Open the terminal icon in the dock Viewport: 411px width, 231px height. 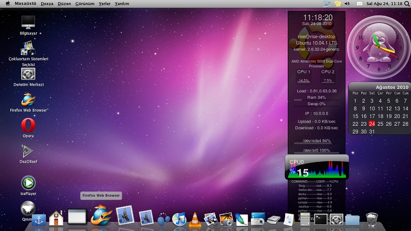coord(321,220)
